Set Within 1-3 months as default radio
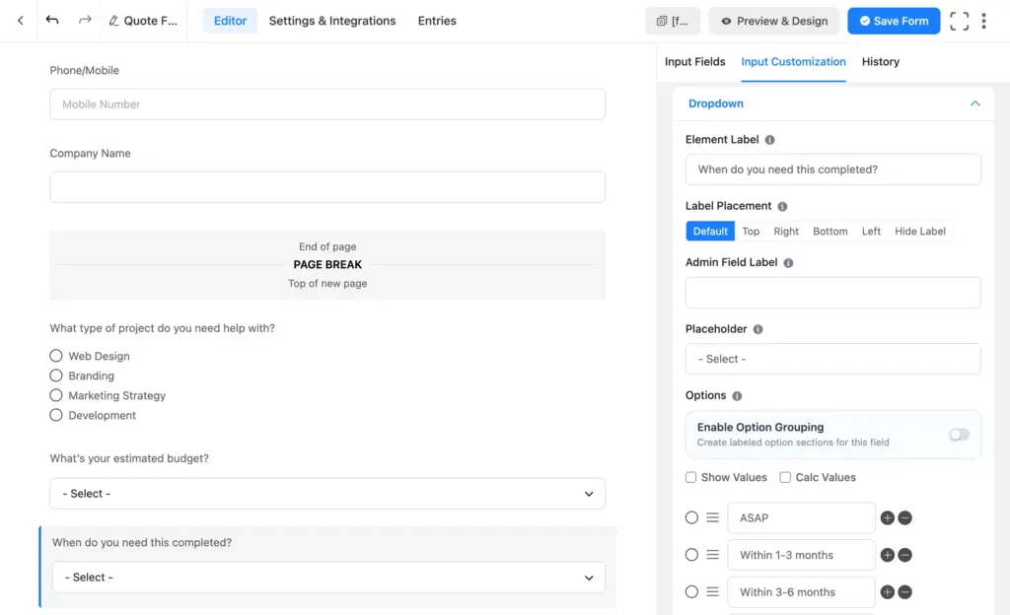 coord(691,555)
